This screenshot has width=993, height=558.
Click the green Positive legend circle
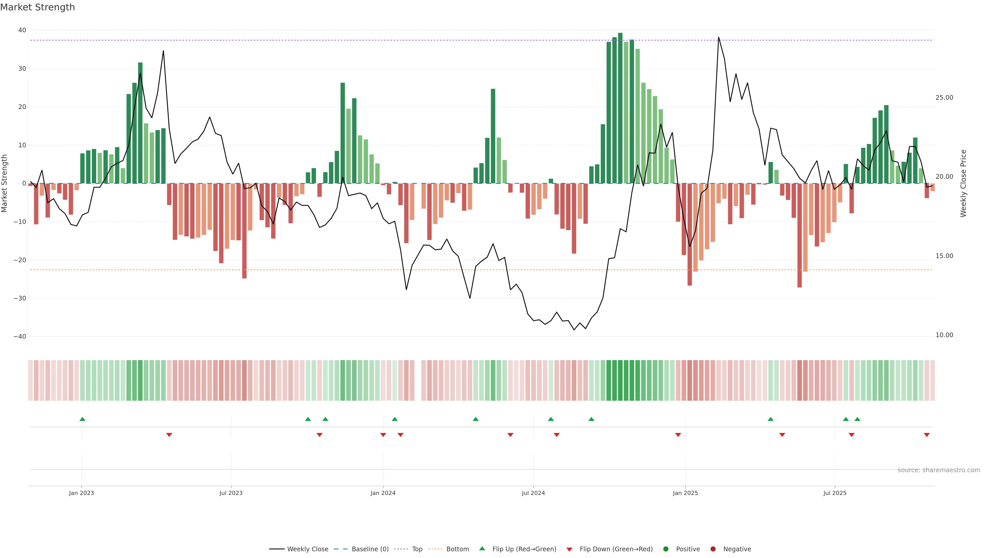pyautogui.click(x=666, y=549)
